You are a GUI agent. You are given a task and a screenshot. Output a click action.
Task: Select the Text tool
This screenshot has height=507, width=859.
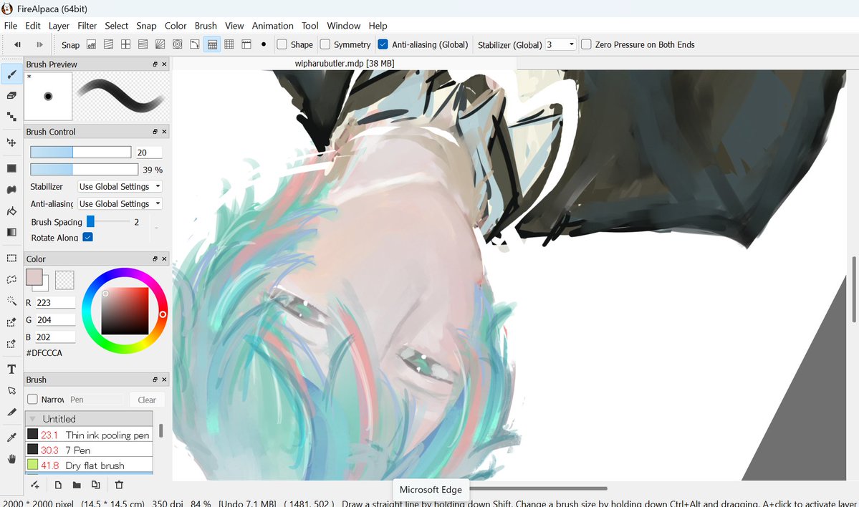(11, 369)
